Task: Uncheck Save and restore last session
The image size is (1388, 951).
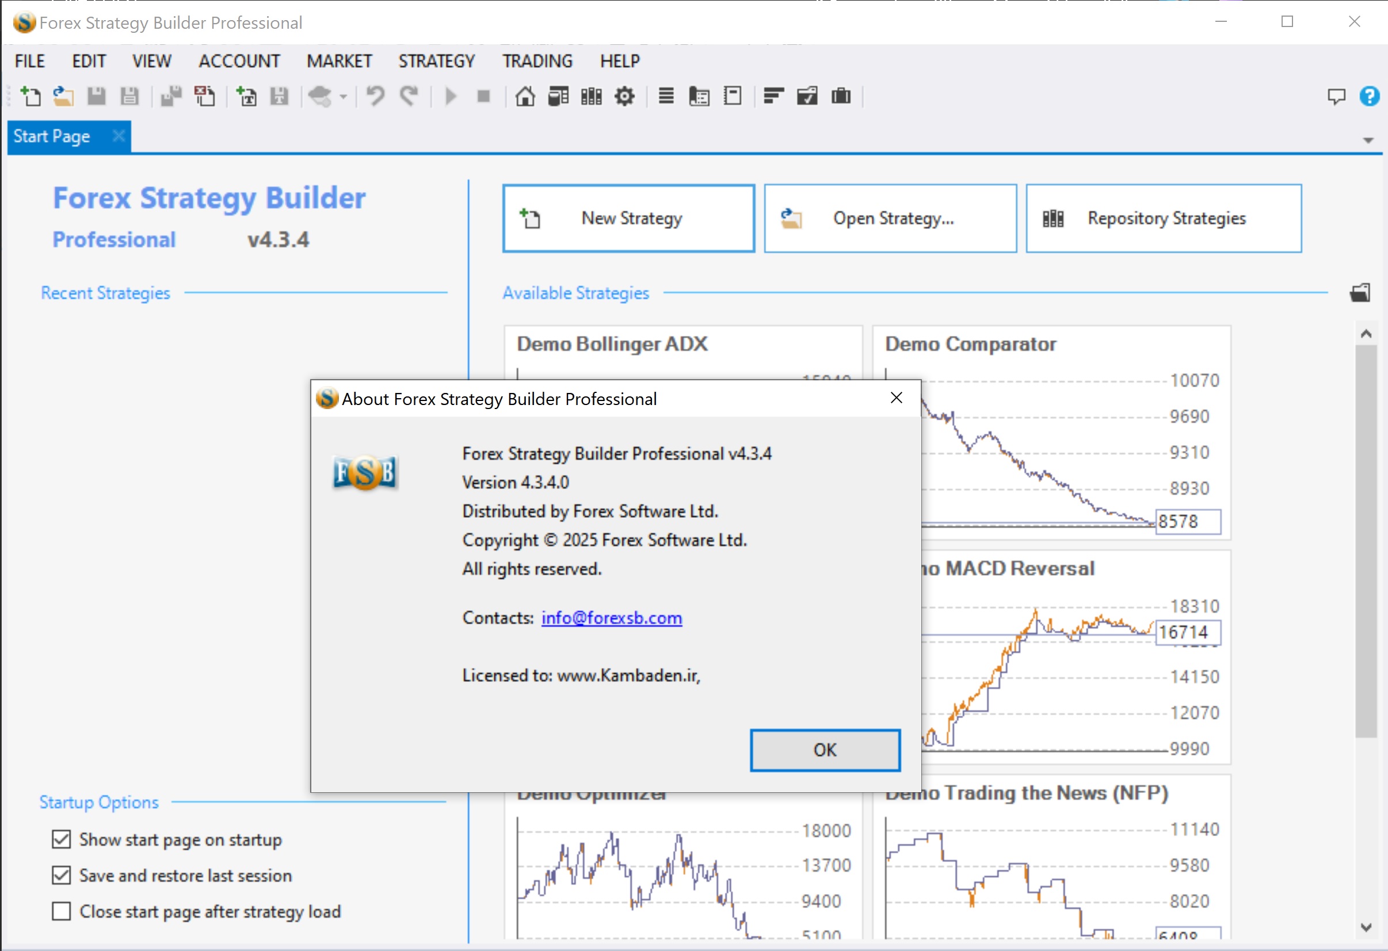Action: [61, 875]
